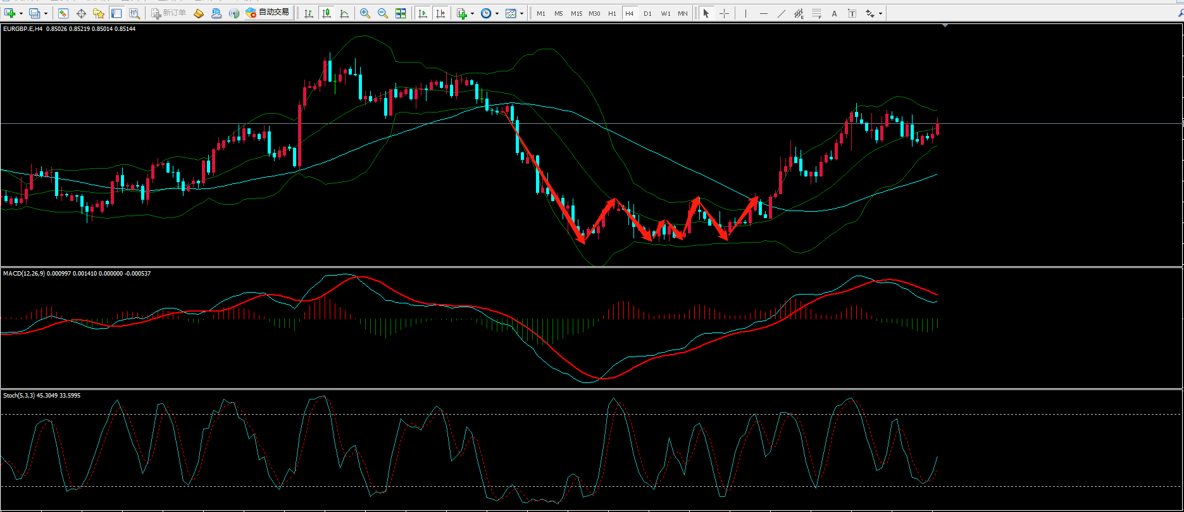This screenshot has height=512, width=1184.
Task: Click the Zoom Out magnifier icon
Action: (383, 13)
